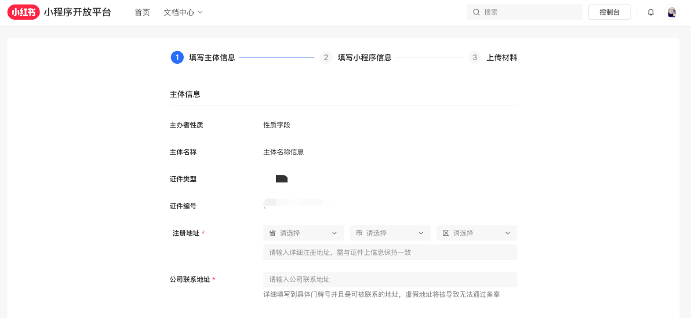Screen dimensions: 691x318
Task: Go to the 首页 nav item
Action: click(x=142, y=12)
